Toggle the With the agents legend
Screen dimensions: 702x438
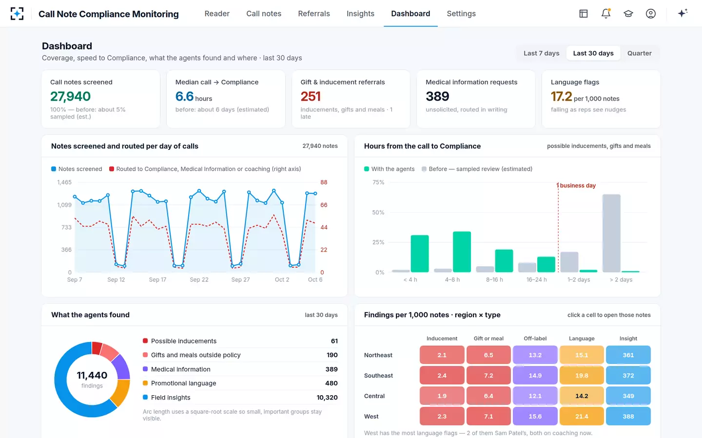coord(390,169)
